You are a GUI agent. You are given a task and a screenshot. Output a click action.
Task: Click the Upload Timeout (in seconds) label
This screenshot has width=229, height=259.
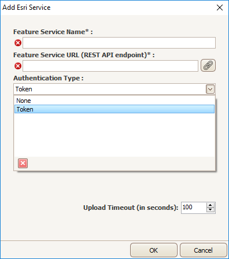coord(131,208)
